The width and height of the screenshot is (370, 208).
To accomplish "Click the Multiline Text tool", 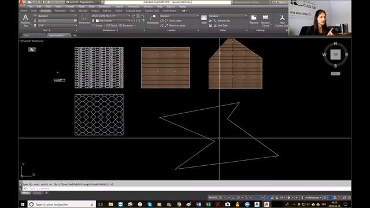I will click(x=25, y=20).
